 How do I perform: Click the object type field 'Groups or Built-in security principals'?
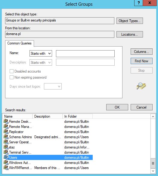60,21
